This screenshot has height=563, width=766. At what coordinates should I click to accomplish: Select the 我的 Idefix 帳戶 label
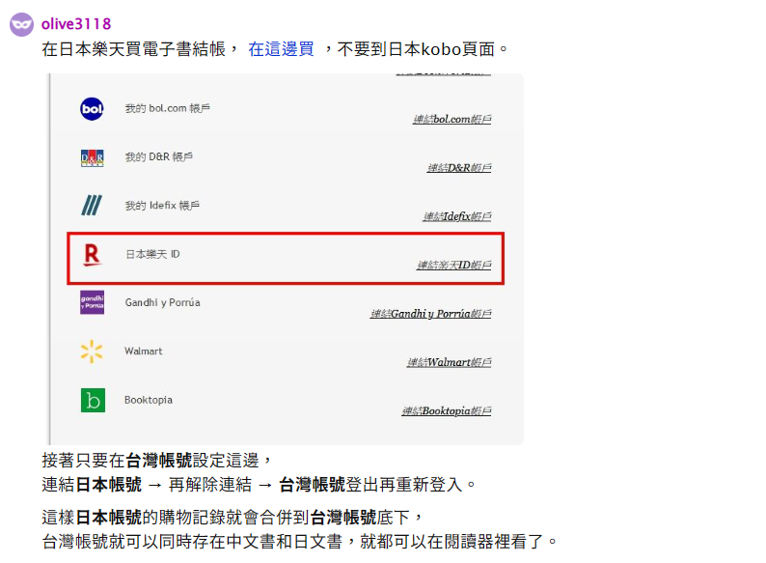[162, 206]
